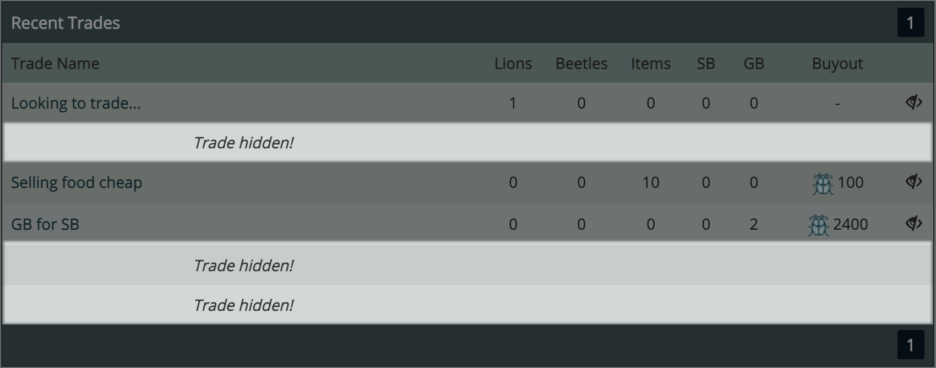Sort by SB column header
The height and width of the screenshot is (368, 936).
click(706, 63)
